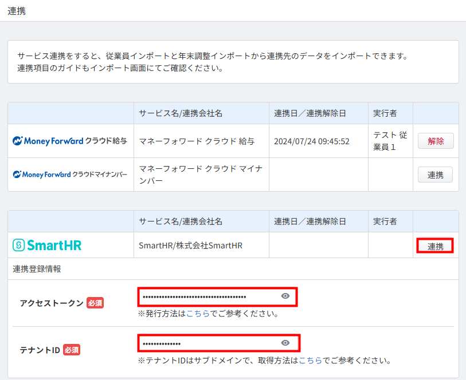Screen dimensions: 466x380
Task: Click 実行者 header in the Money Forward table
Action: (x=385, y=113)
